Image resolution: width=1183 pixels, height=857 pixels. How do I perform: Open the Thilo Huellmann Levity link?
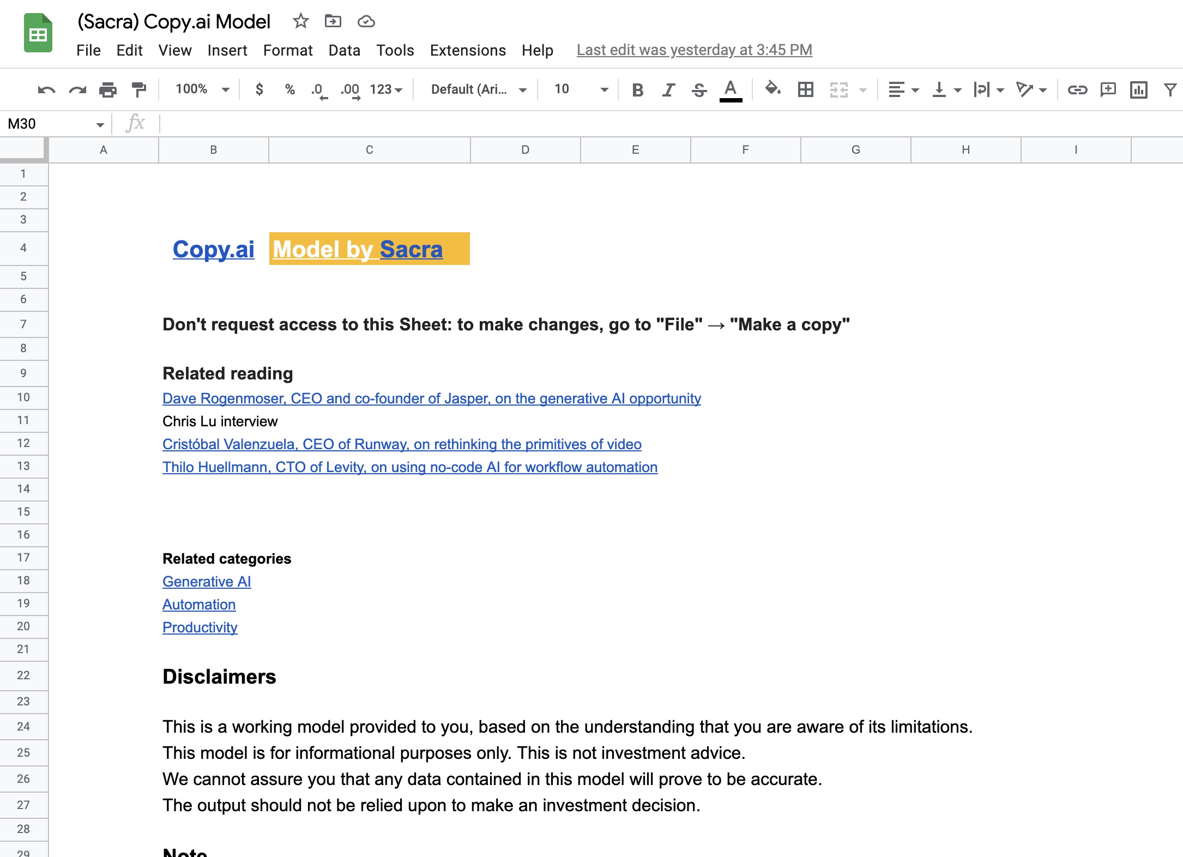tap(410, 467)
